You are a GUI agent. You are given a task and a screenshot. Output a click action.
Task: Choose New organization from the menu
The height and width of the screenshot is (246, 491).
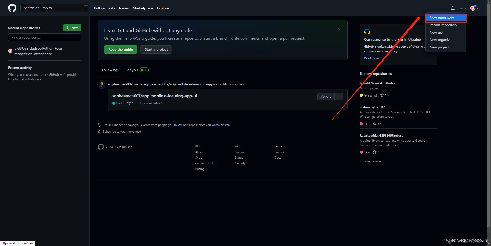[446, 40]
